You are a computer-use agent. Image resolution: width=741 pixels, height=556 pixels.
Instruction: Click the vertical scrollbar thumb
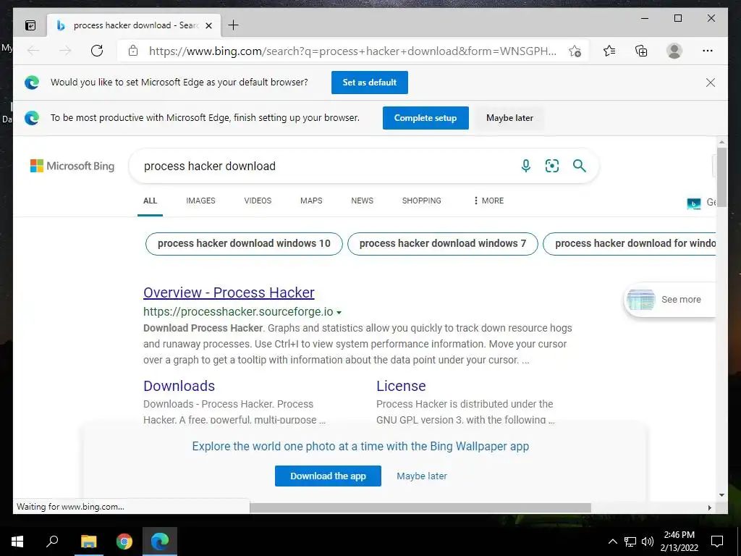[721, 176]
